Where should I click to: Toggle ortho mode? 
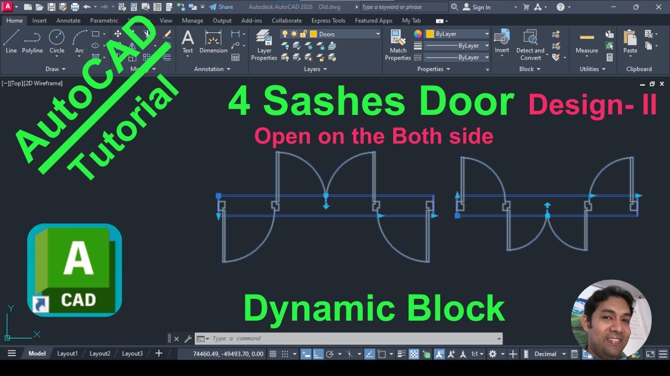pyautogui.click(x=318, y=354)
